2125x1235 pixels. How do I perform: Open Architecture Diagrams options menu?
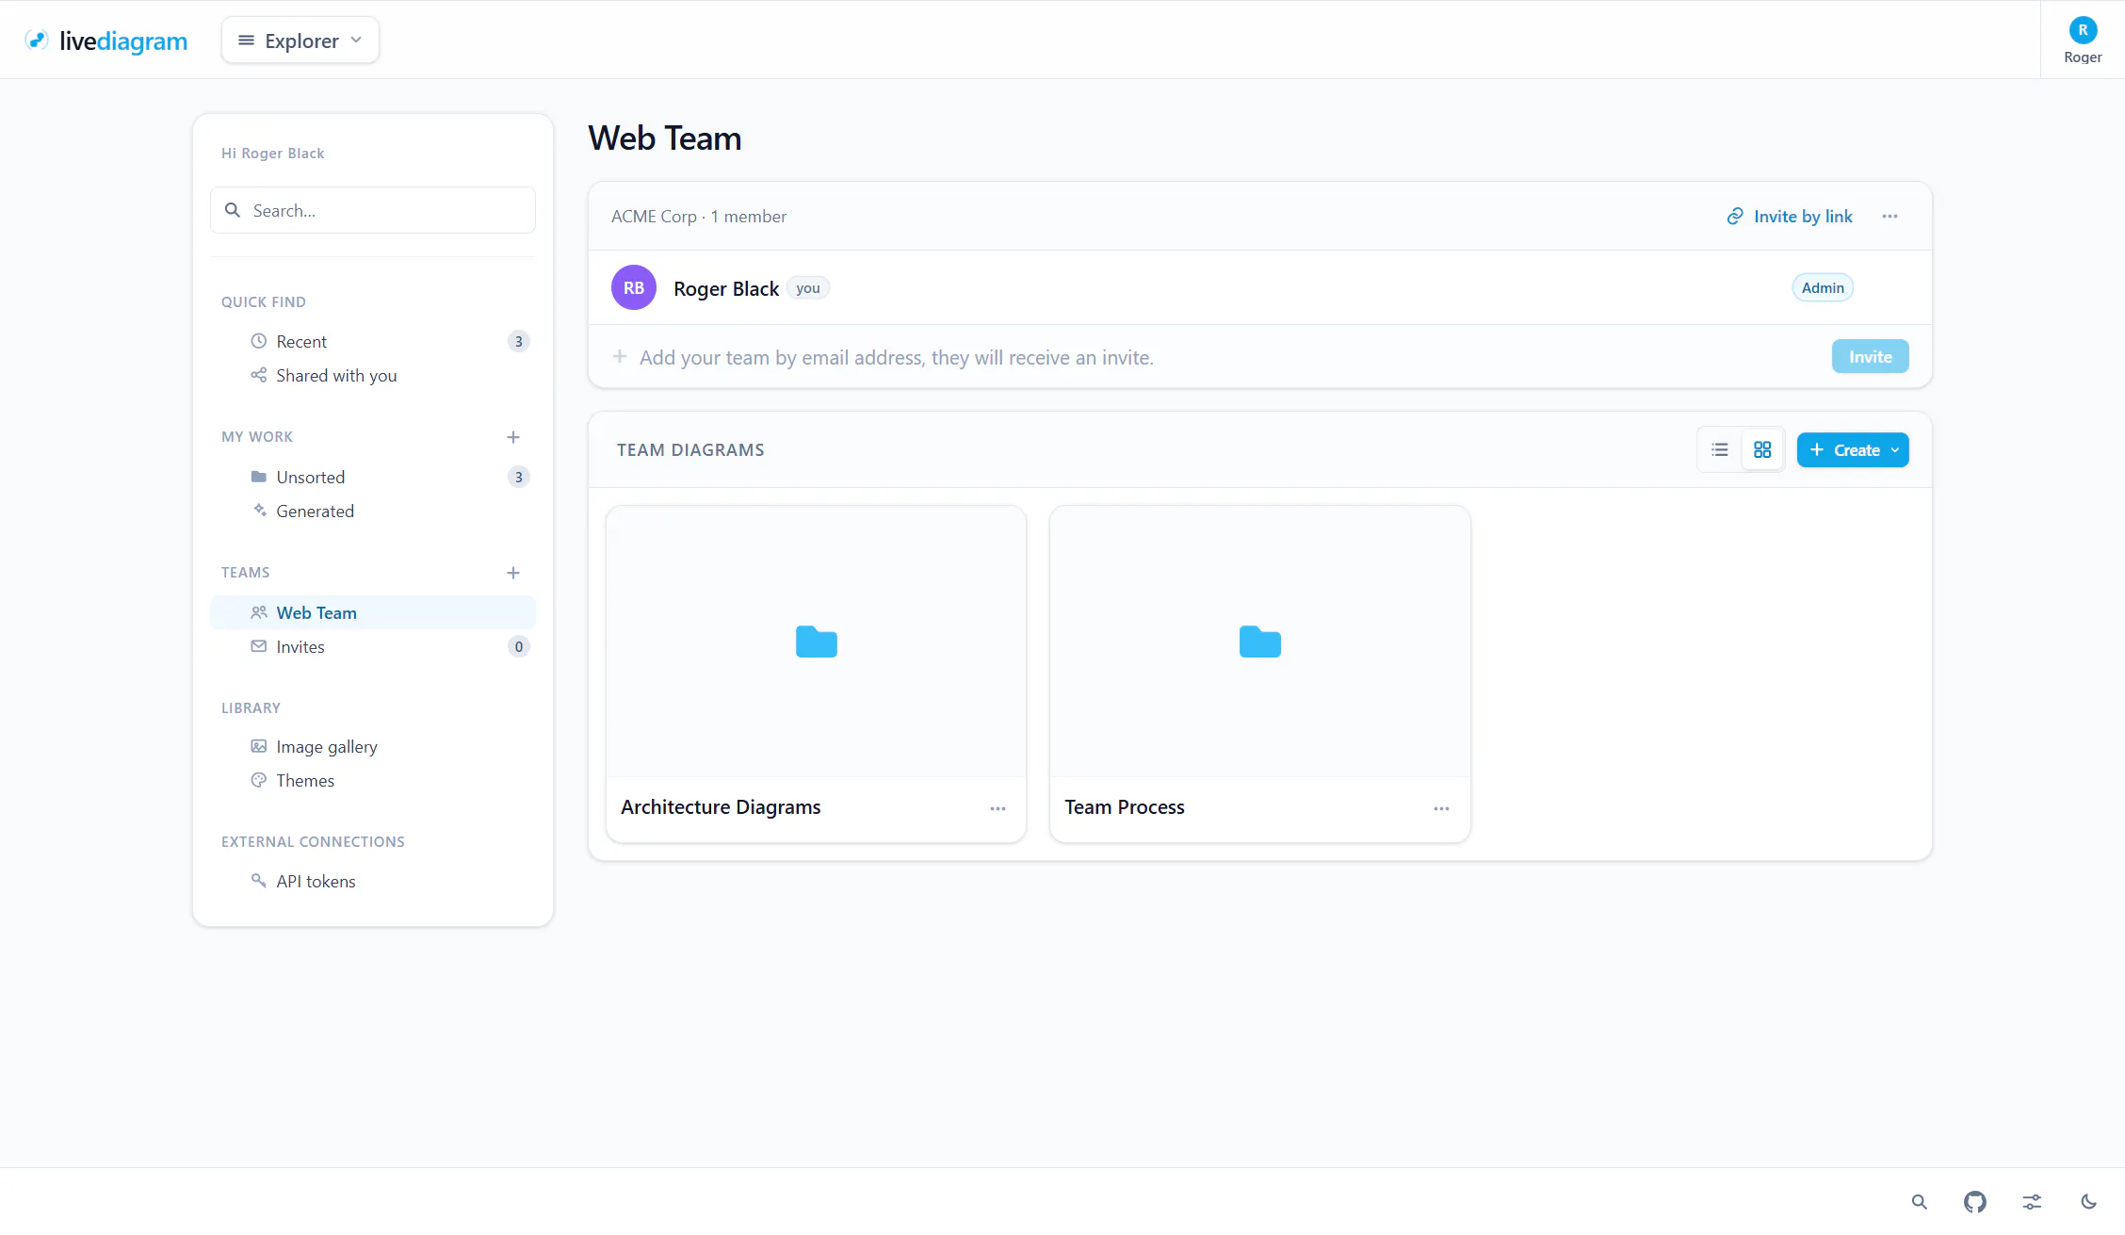(x=998, y=808)
